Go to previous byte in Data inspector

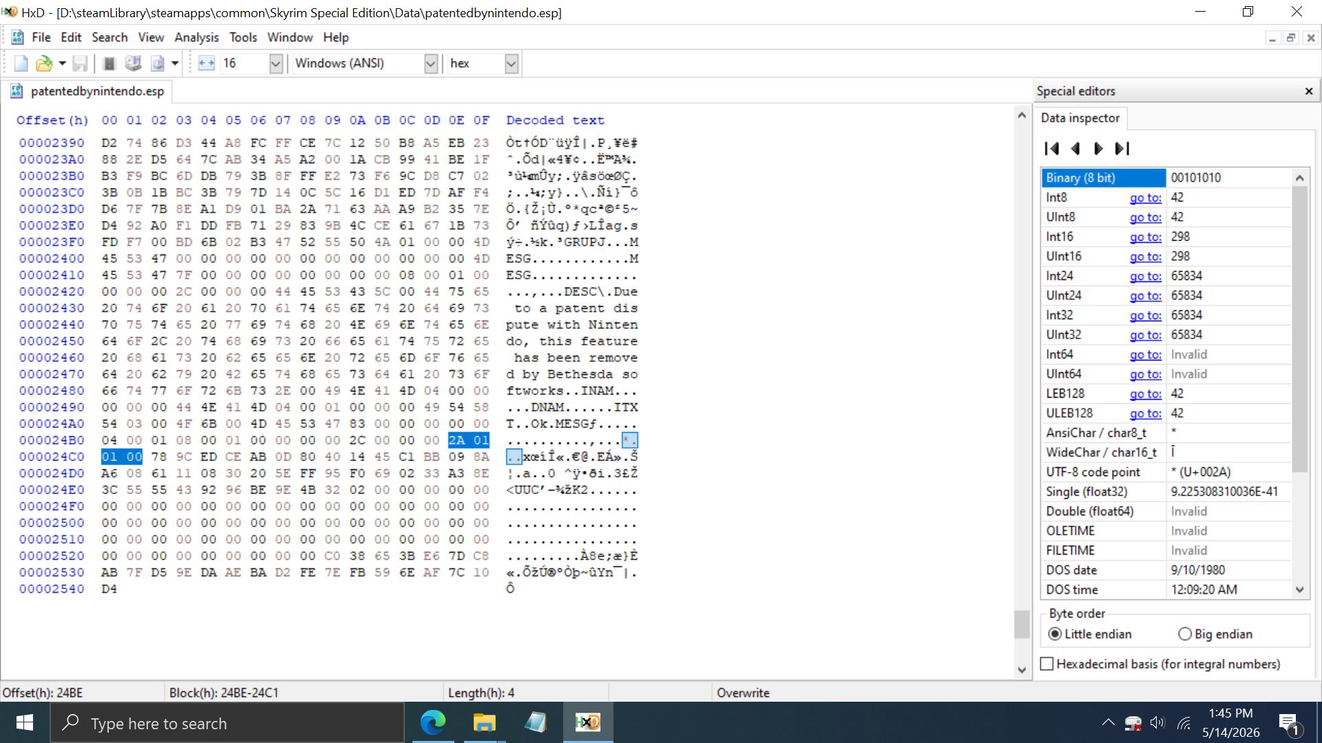[1076, 148]
